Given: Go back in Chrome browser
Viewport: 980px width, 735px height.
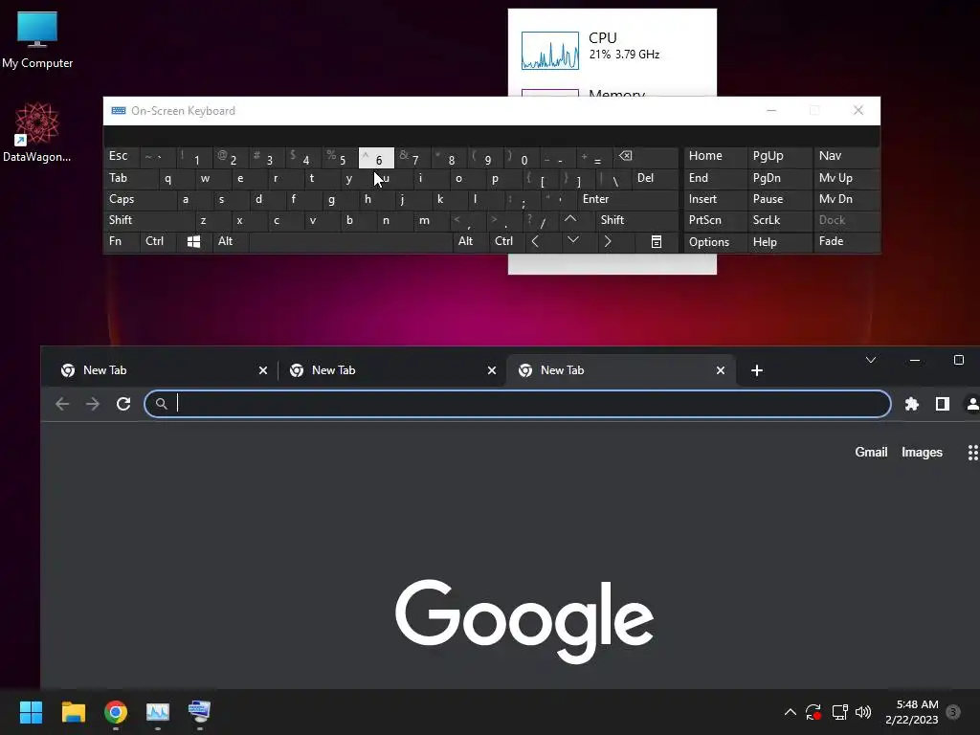Looking at the screenshot, I should 62,404.
